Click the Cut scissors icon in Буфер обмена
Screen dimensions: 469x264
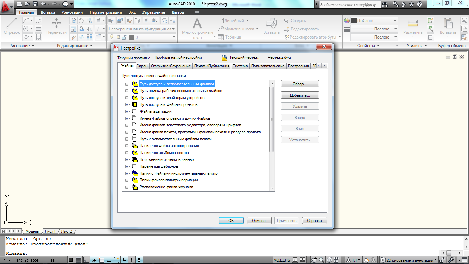(x=464, y=21)
